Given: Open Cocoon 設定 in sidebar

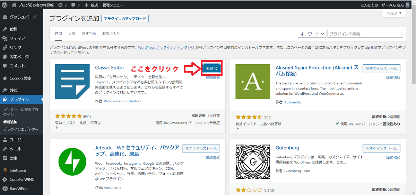Looking at the screenshot, I should (x=21, y=78).
